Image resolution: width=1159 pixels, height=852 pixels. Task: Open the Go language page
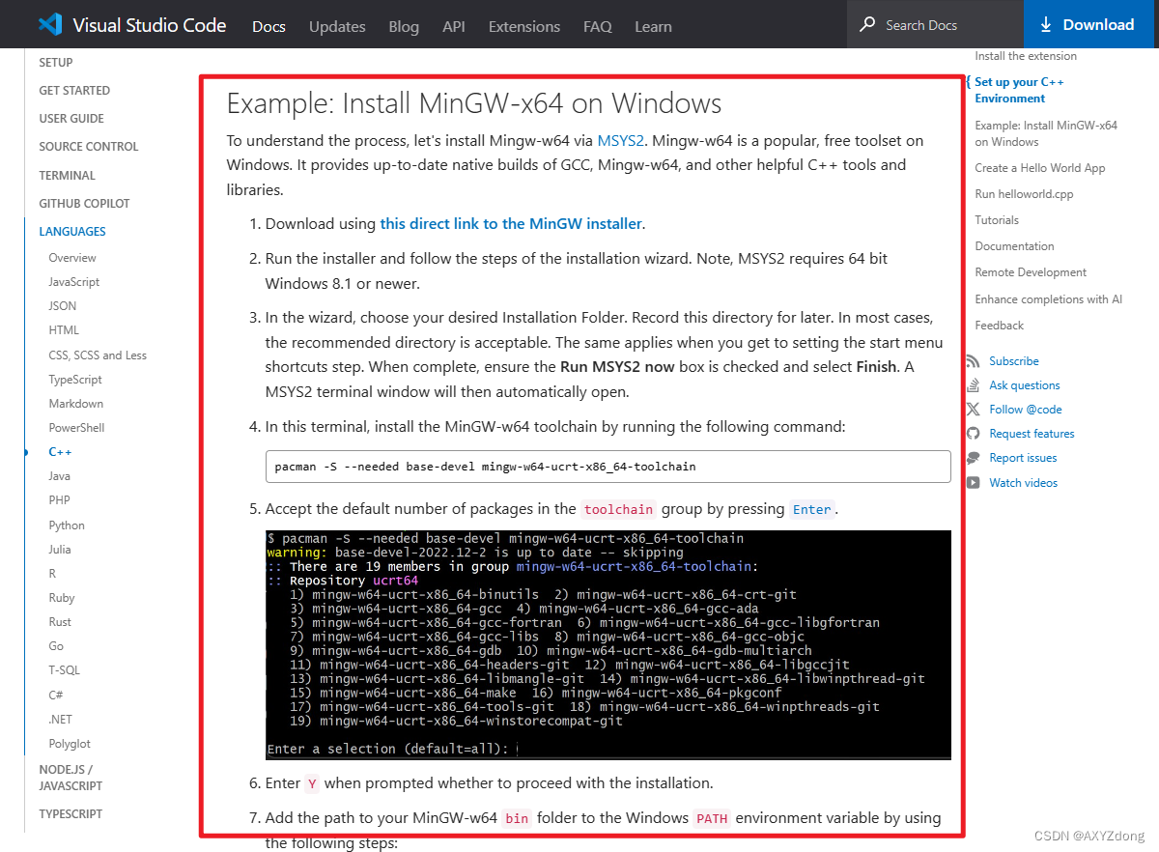[56, 646]
